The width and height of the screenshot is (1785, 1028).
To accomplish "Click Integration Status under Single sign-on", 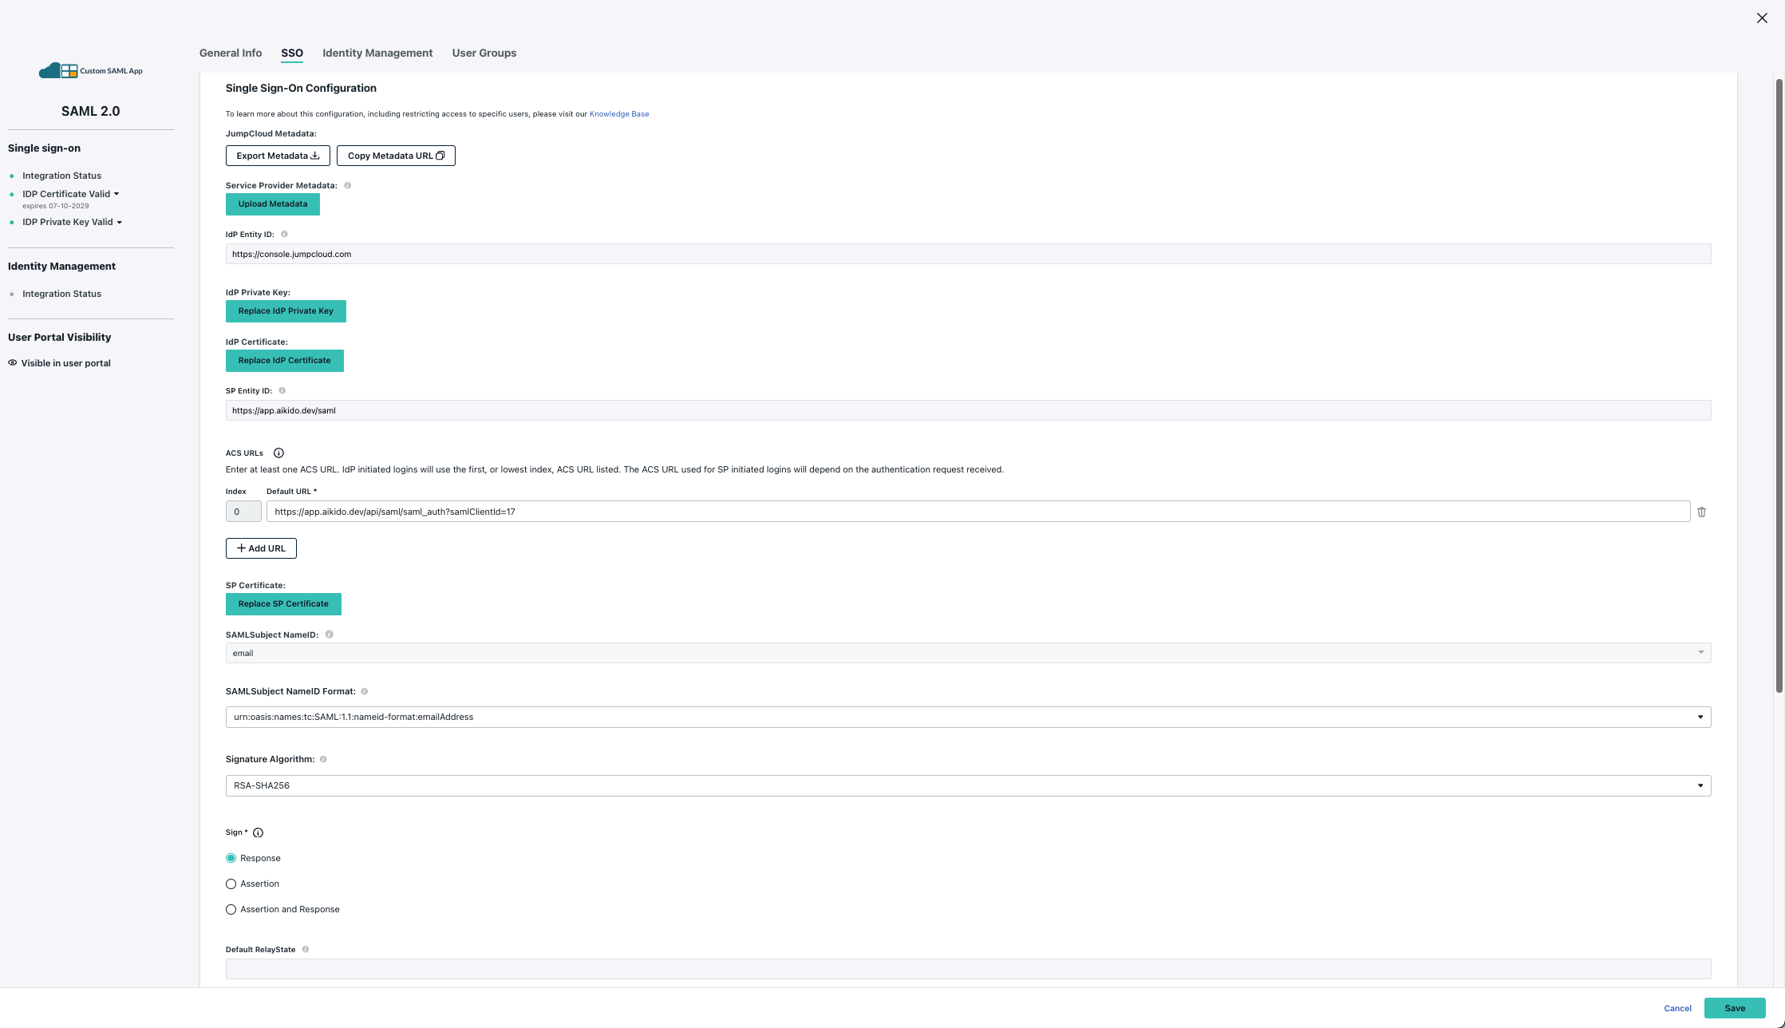I will click(61, 176).
